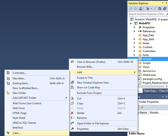Collapse the WebAPI2 project node
The height and width of the screenshot is (136, 168).
131,23
